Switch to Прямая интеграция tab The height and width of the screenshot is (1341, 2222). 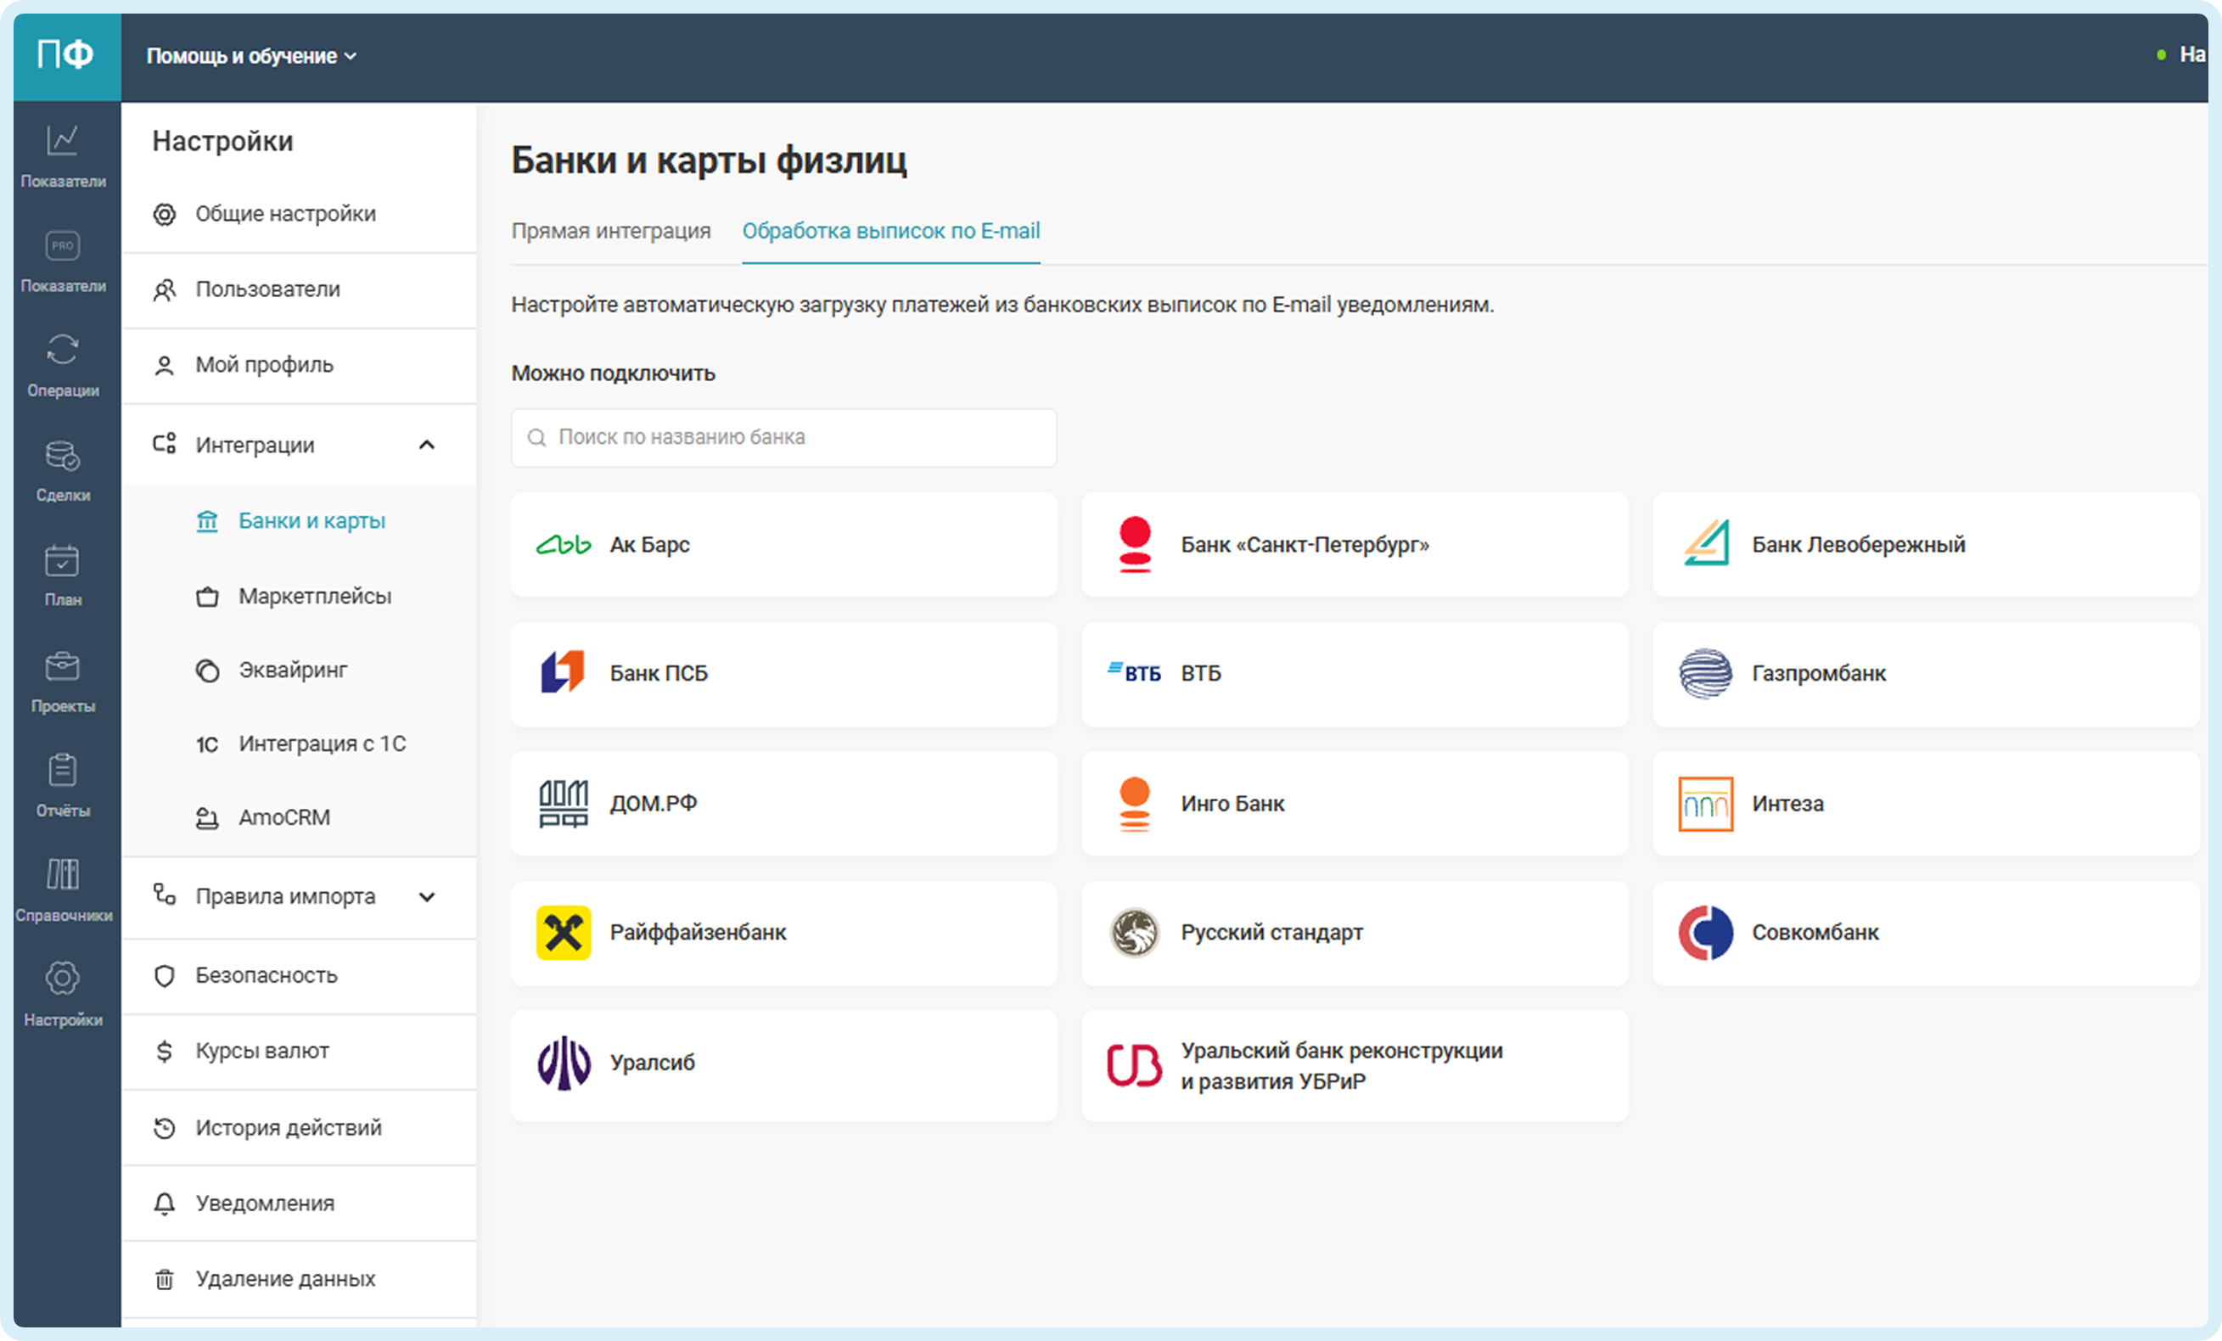coord(610,231)
